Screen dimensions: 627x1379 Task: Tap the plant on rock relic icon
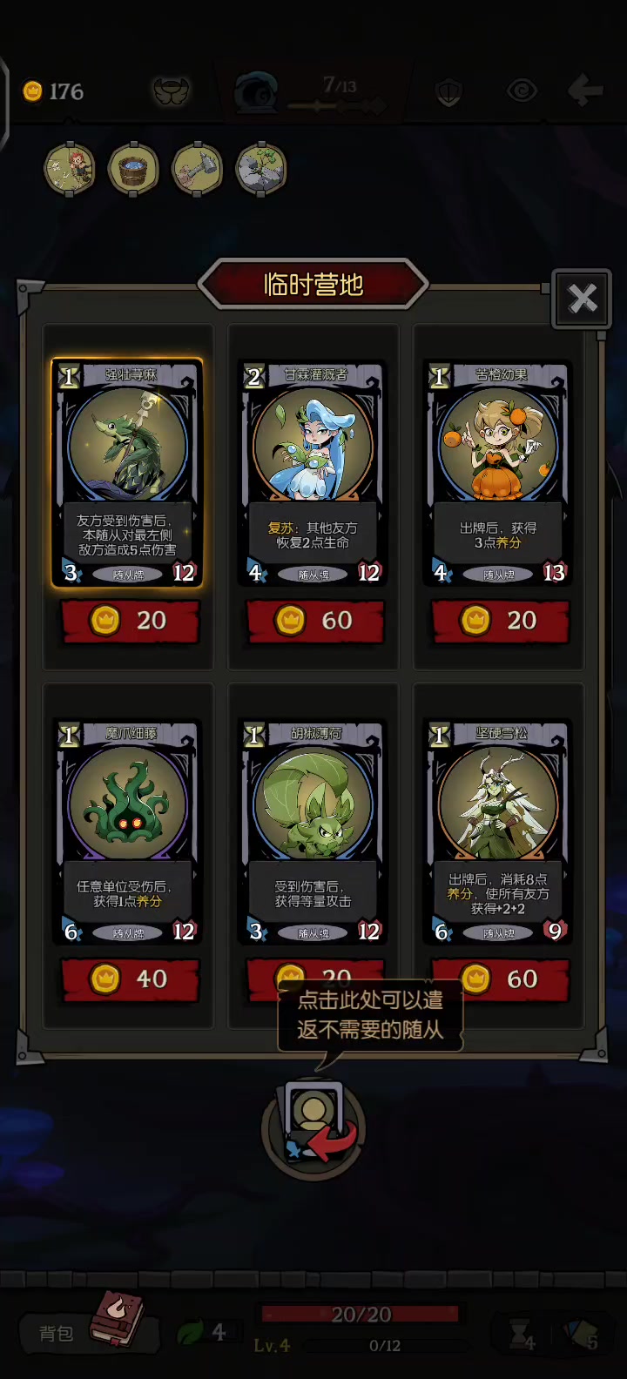261,169
